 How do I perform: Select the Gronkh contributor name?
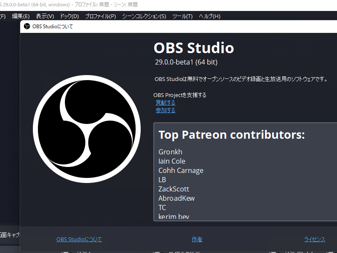170,152
